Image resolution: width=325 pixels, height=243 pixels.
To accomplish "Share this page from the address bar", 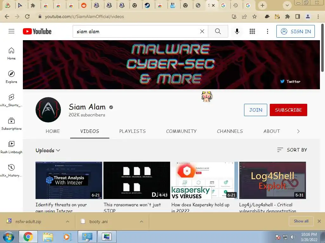I will [x=244, y=16].
